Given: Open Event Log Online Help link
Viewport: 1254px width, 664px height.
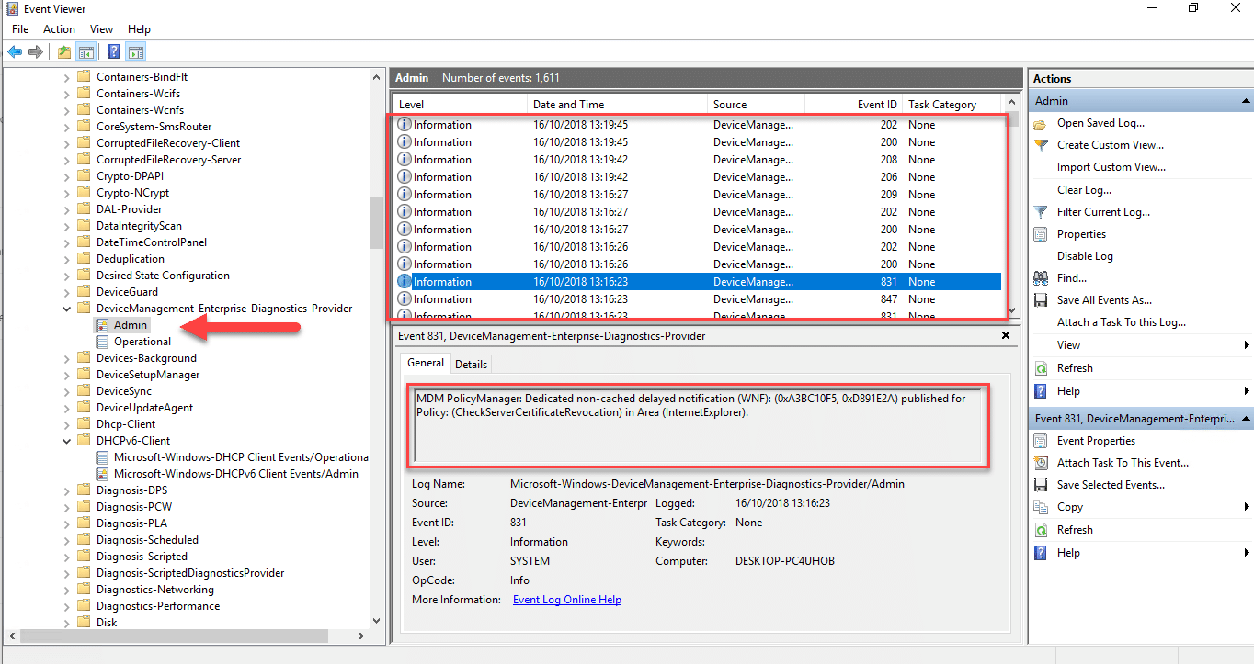Looking at the screenshot, I should click(x=567, y=600).
